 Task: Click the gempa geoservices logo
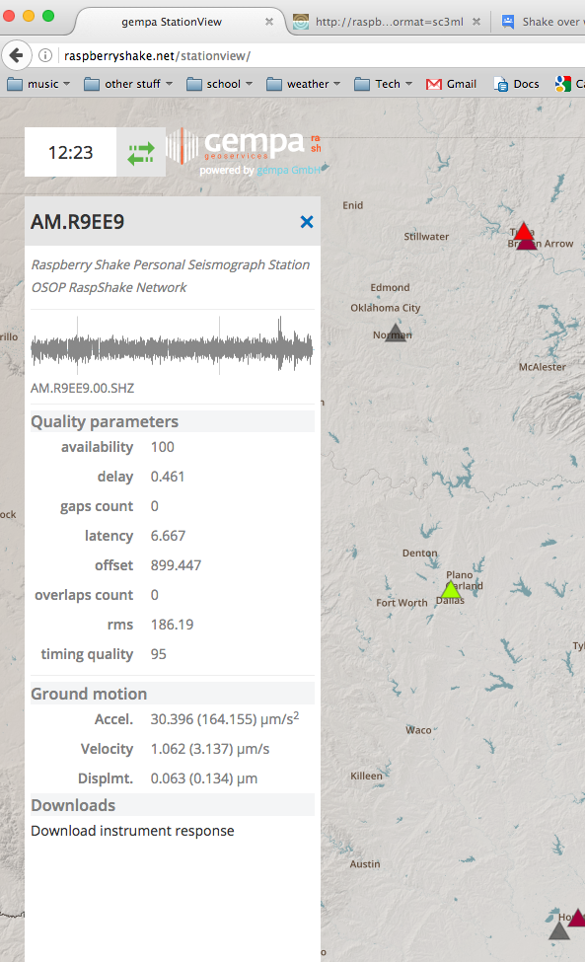click(244, 146)
